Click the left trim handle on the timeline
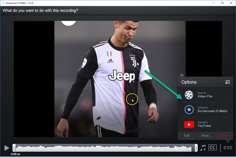236x157 pixels. (14, 148)
